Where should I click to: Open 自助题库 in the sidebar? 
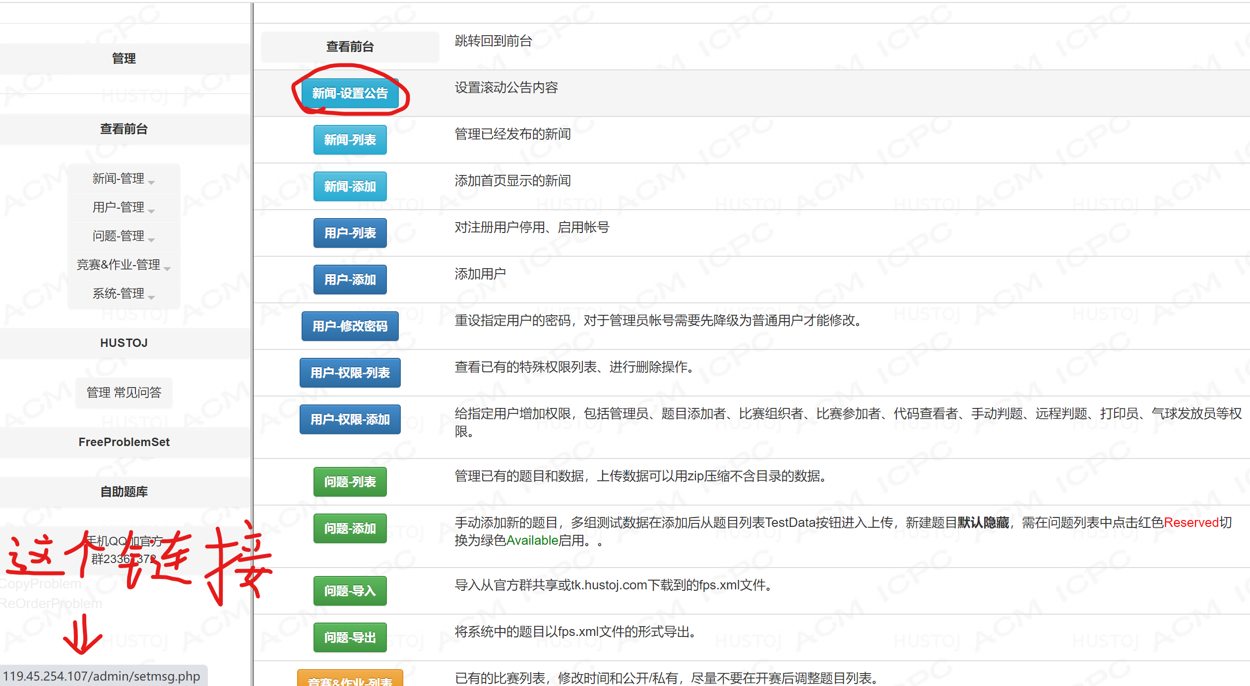pyautogui.click(x=124, y=492)
